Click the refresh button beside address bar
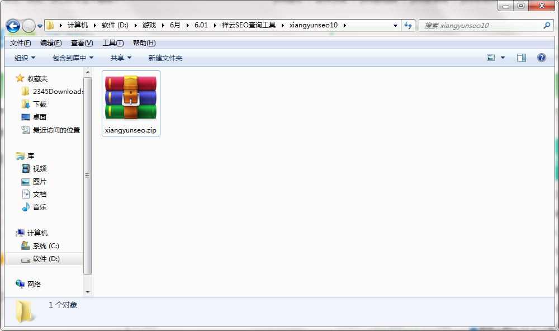 tap(408, 25)
